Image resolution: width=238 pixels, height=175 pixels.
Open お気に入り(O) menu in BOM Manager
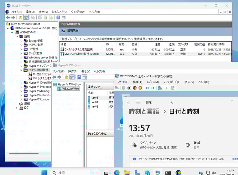(x=59, y=12)
